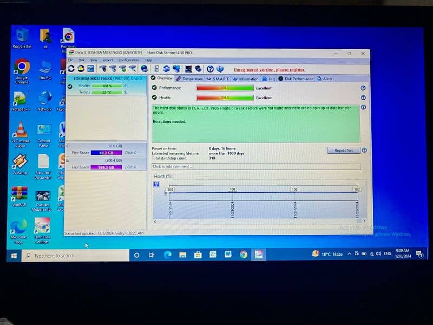Screen dimensions: 433x325
Task: Click the Refresh icon in Hard Disk Sentinel toolbar
Action: tap(71, 69)
